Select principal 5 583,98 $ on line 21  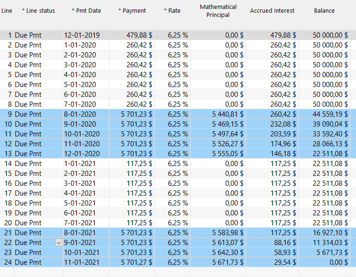coord(218,233)
